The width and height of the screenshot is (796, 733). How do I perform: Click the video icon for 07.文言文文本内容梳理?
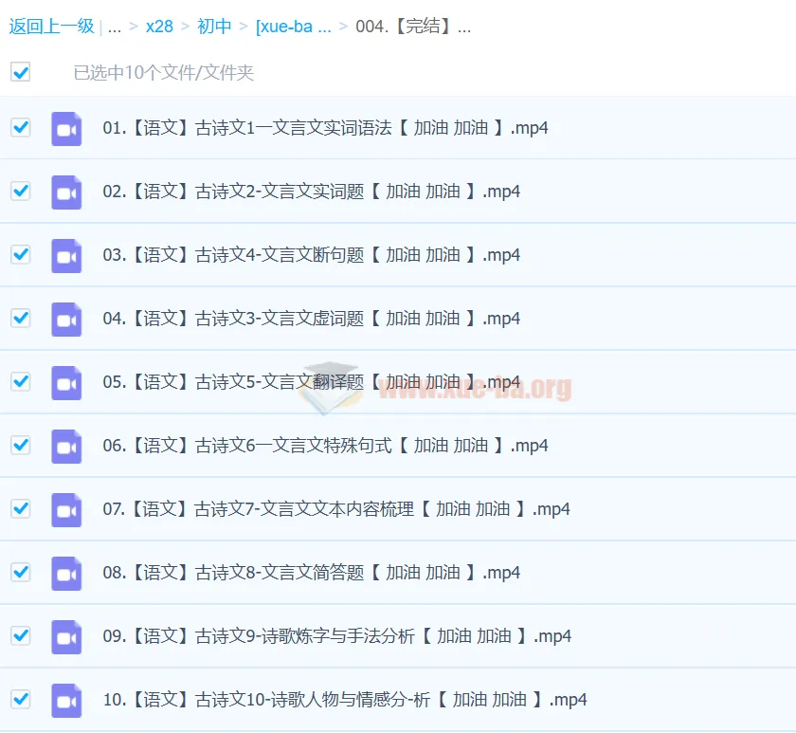click(66, 508)
